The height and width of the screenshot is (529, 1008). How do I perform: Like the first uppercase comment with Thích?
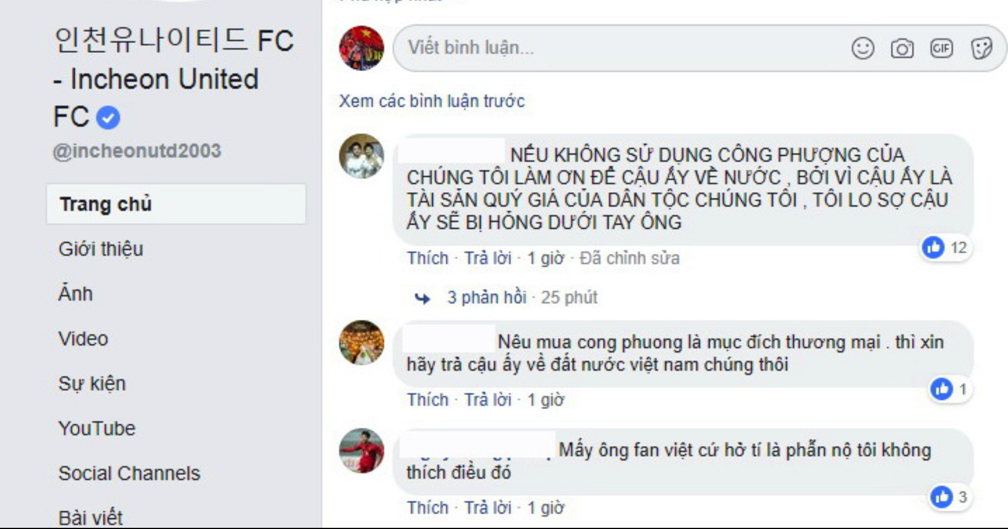427,258
